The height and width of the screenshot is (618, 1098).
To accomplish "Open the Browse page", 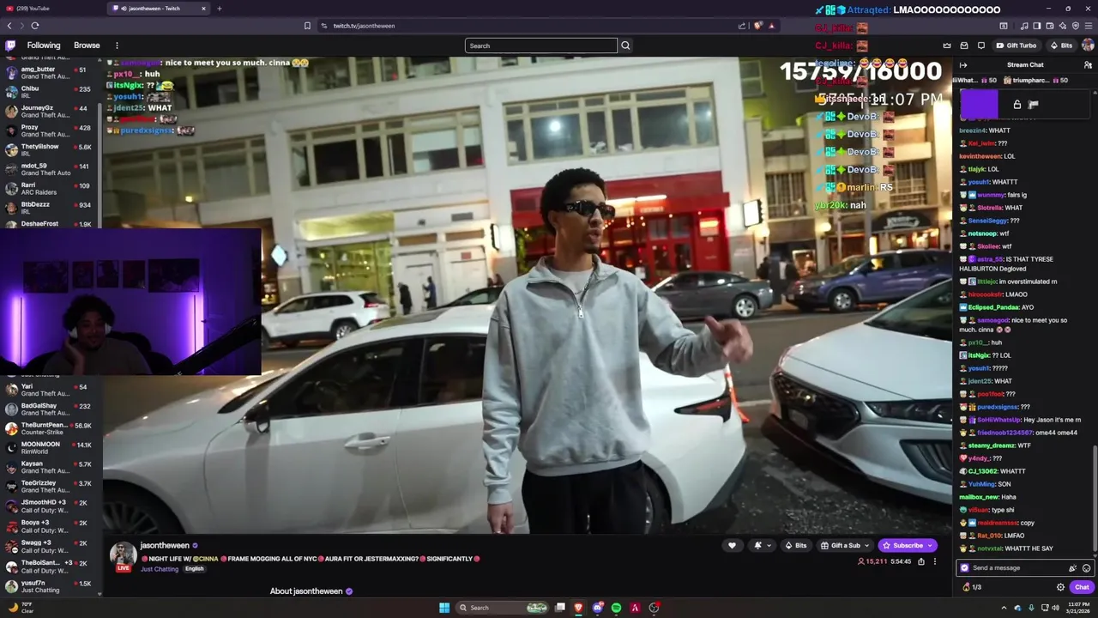I will click(x=87, y=45).
